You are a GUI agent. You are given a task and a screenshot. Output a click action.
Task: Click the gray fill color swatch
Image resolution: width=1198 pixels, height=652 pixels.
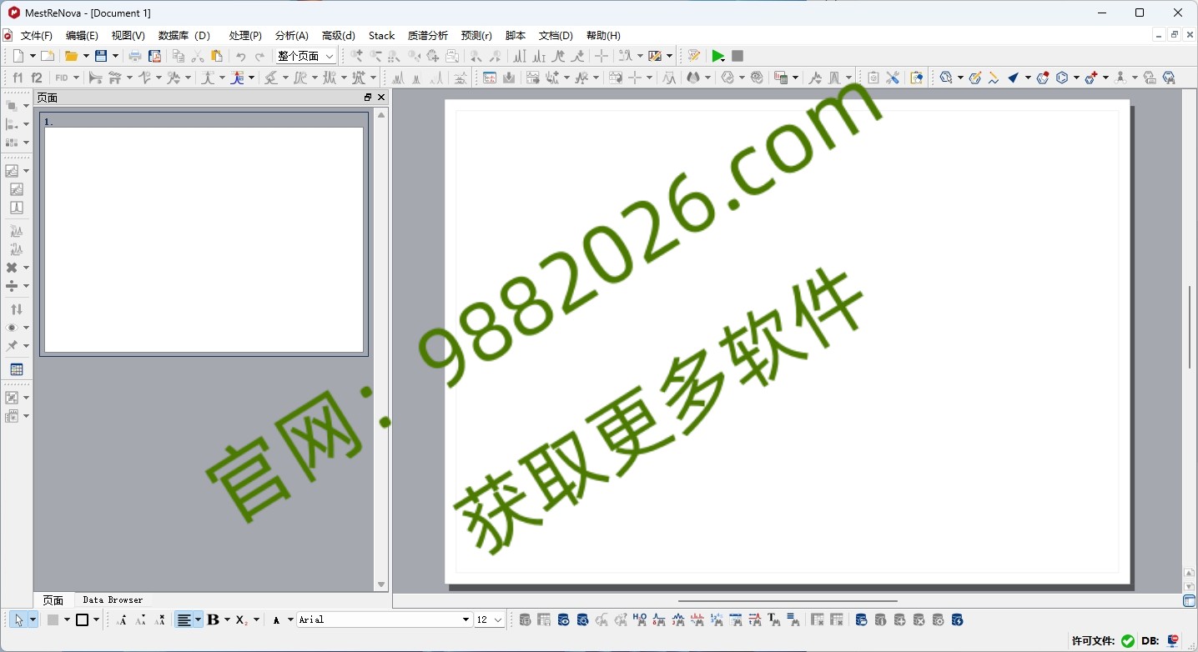53,619
